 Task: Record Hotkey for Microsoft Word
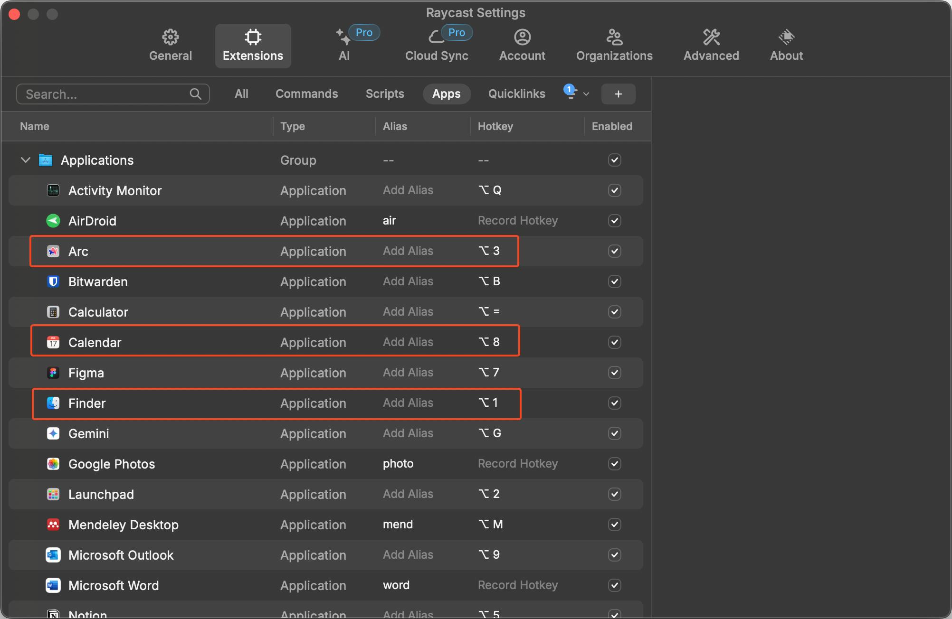coord(518,585)
